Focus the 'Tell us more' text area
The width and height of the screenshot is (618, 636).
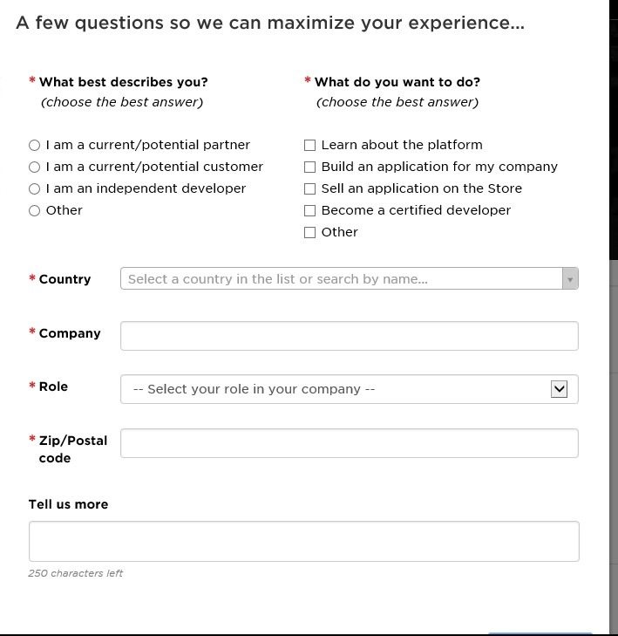(304, 541)
